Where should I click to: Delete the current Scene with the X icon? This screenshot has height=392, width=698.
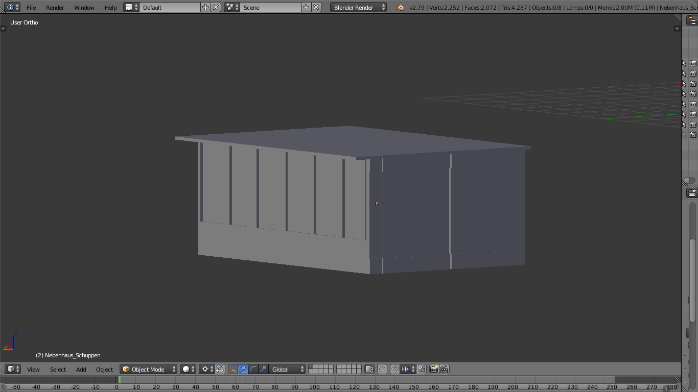(x=316, y=7)
